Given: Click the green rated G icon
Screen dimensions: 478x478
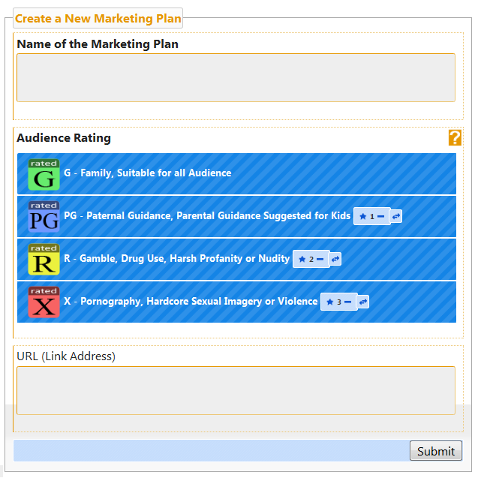Looking at the screenshot, I should [x=44, y=174].
